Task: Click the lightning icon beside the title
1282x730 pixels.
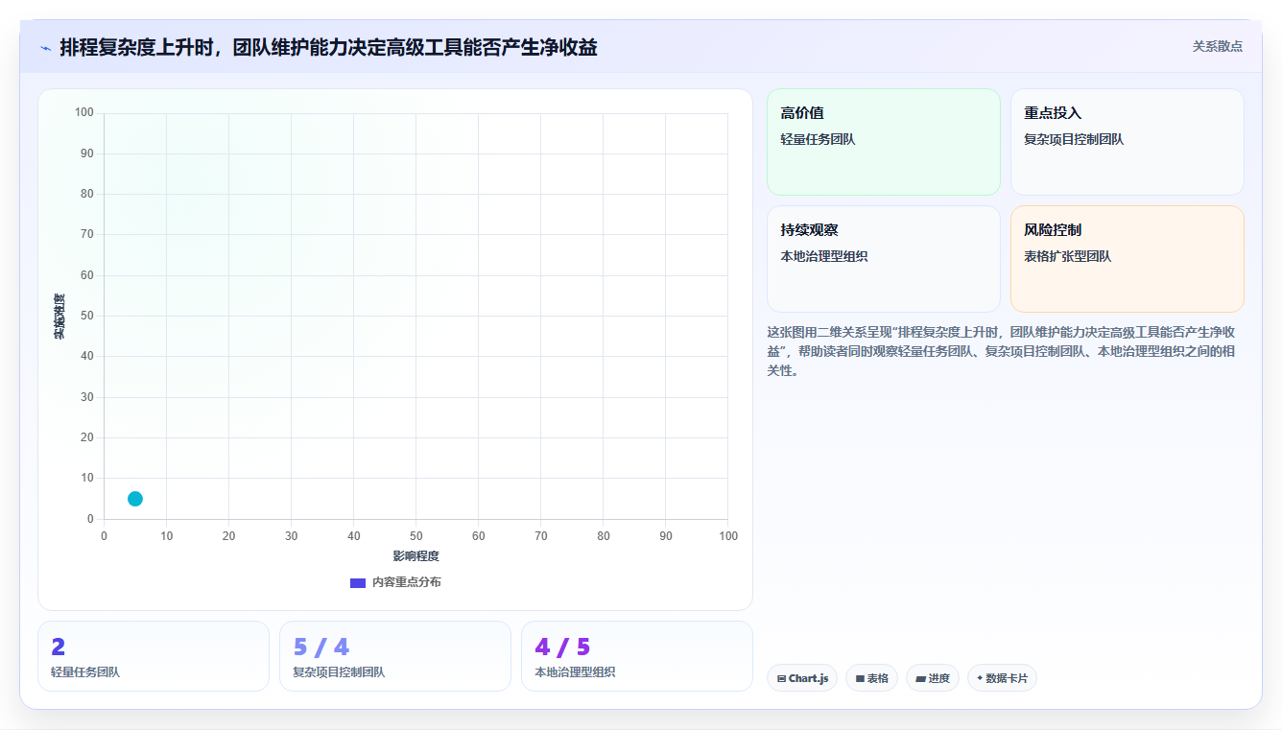Action: (x=45, y=48)
